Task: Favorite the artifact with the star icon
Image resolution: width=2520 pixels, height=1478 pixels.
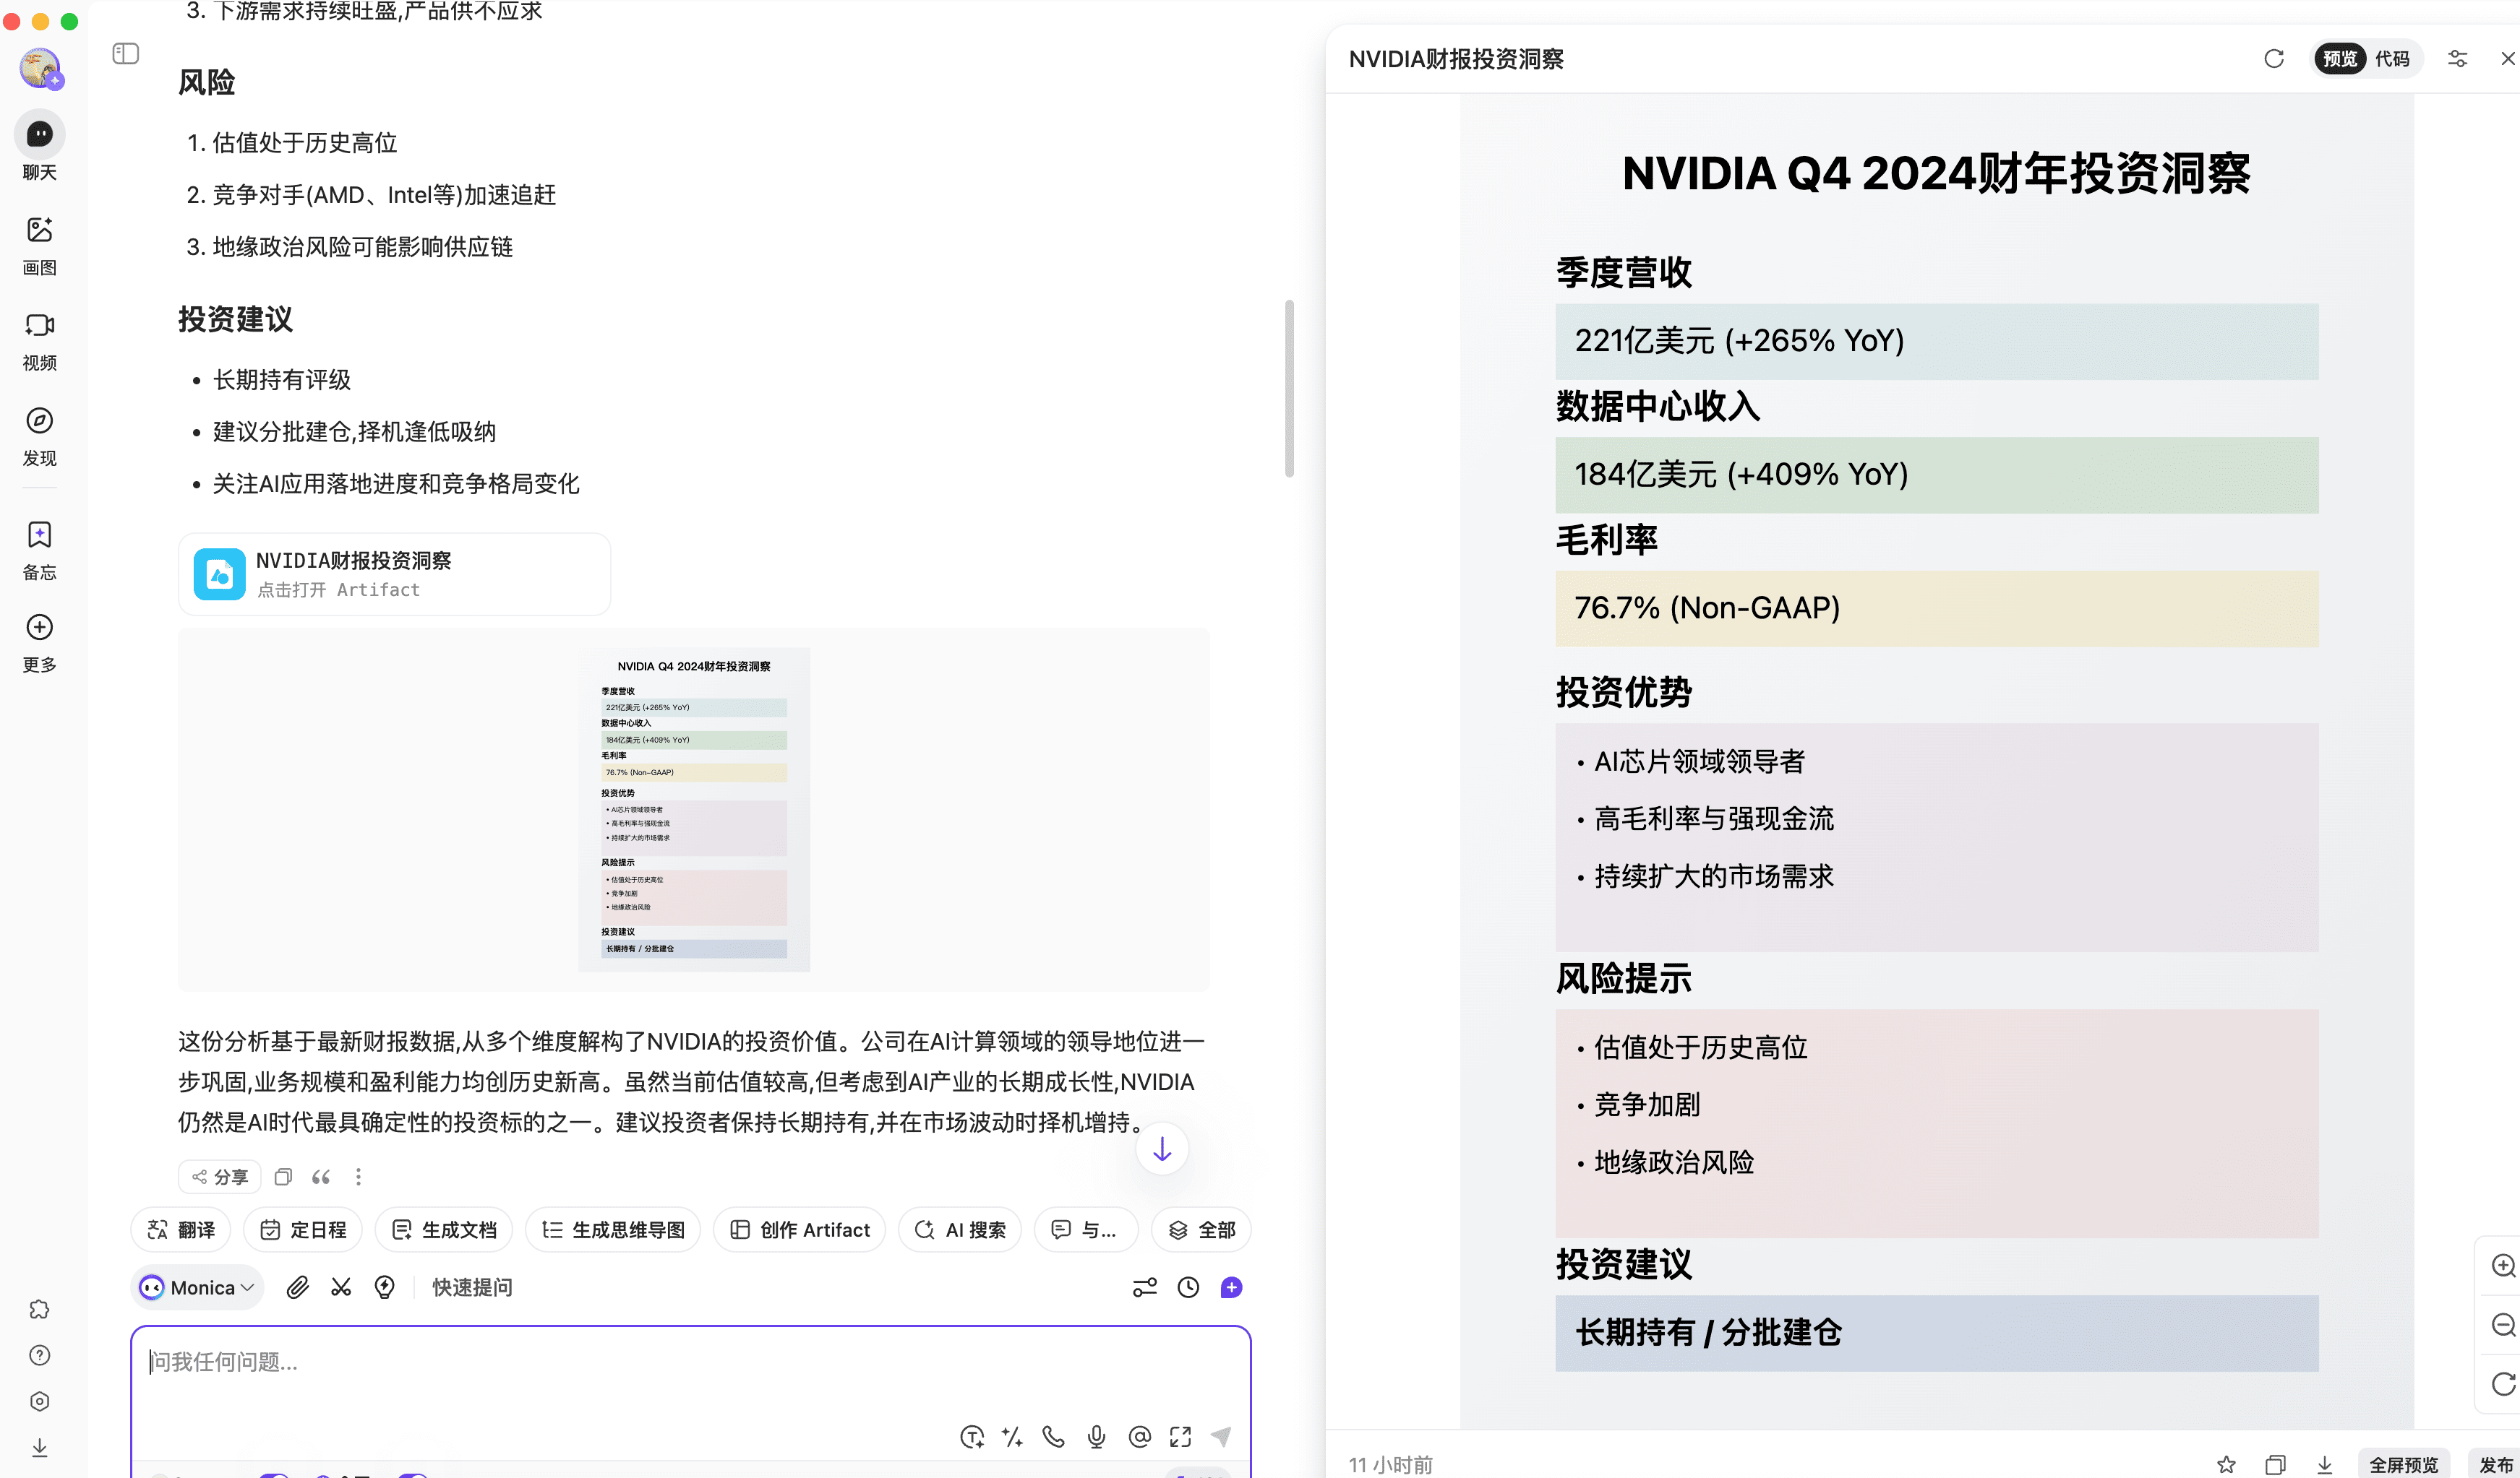Action: 2226,1465
